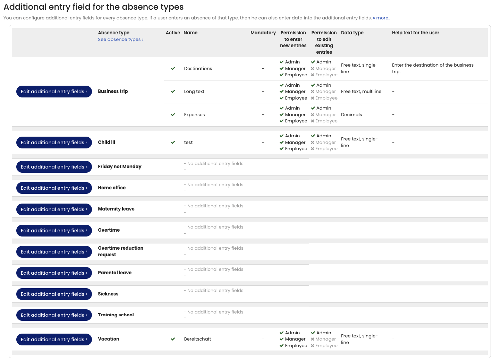Click the active checkmark for Destinations field

click(x=173, y=69)
